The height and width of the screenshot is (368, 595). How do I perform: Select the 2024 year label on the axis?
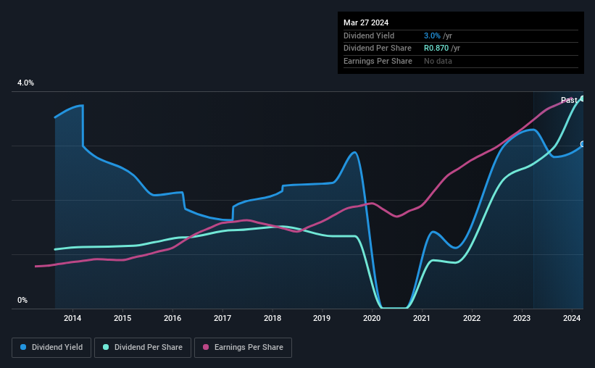572,318
